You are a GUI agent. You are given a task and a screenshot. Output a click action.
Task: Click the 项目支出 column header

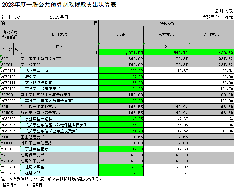pos(211,35)
